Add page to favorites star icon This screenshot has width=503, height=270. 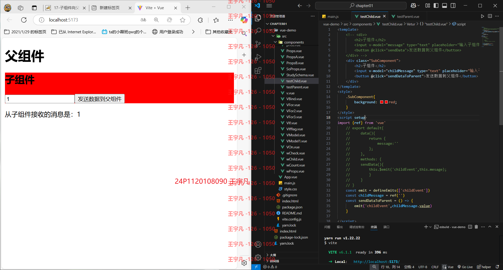[x=183, y=20]
